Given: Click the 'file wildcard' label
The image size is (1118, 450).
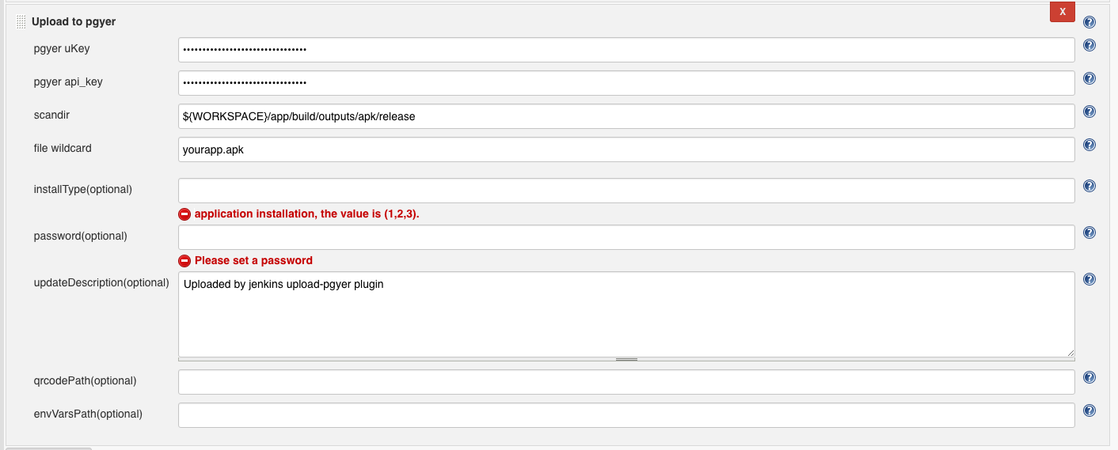Looking at the screenshot, I should pyautogui.click(x=63, y=148).
